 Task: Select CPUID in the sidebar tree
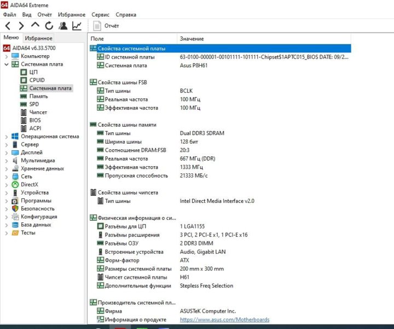tap(37, 80)
